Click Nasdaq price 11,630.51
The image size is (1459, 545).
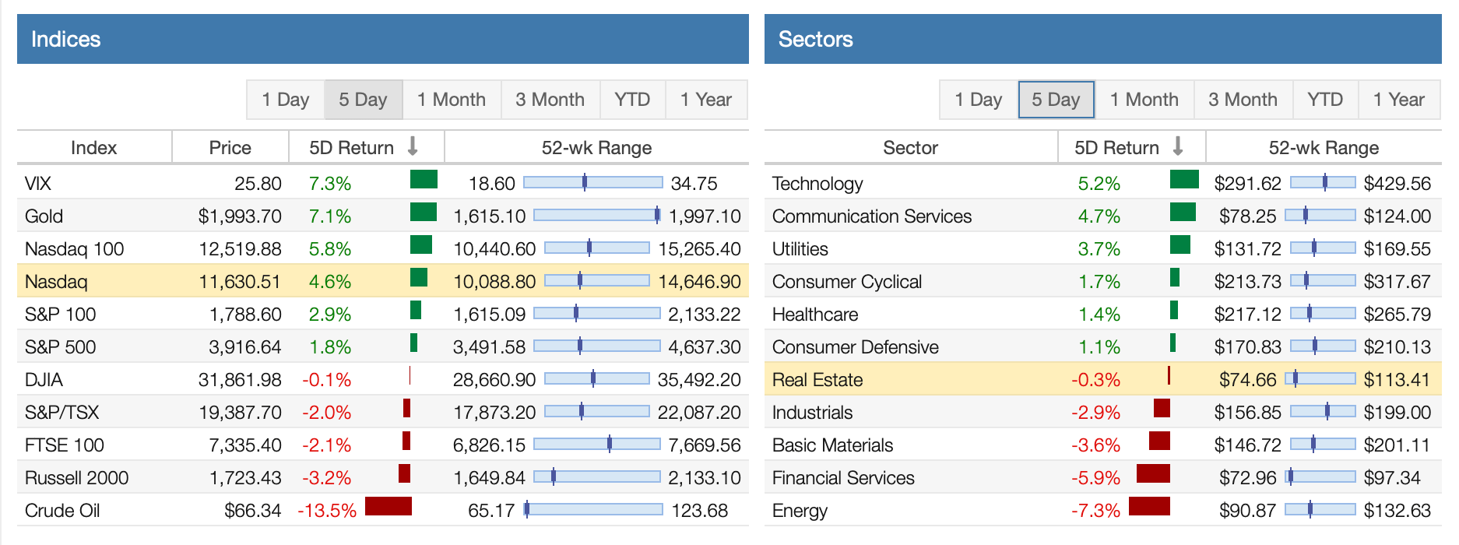(240, 282)
